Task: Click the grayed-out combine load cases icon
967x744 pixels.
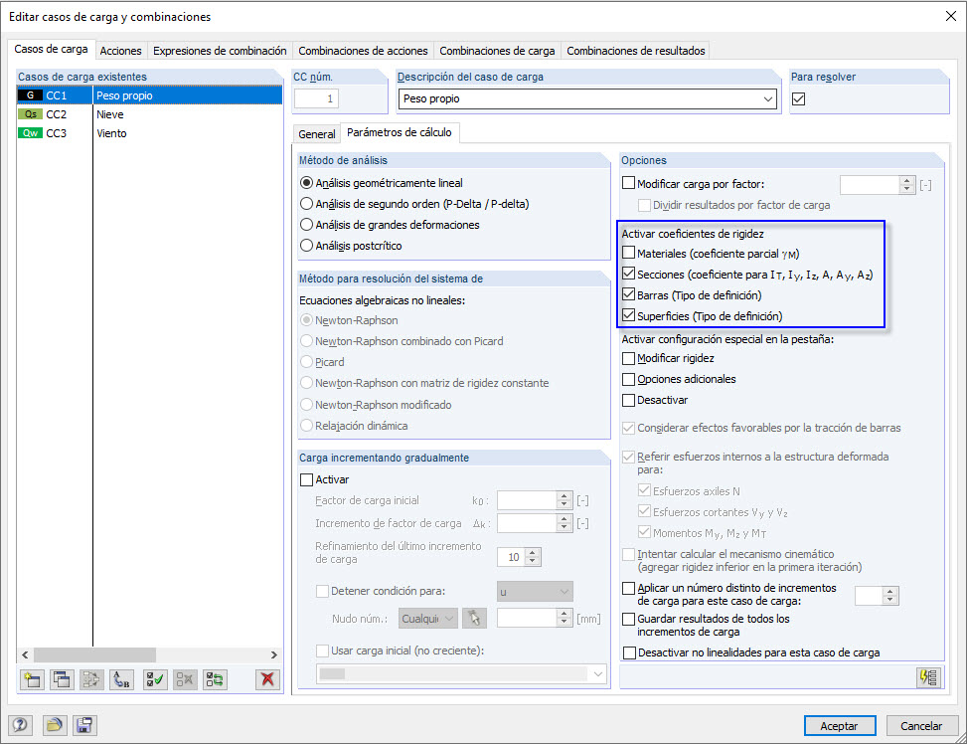Action: click(91, 679)
